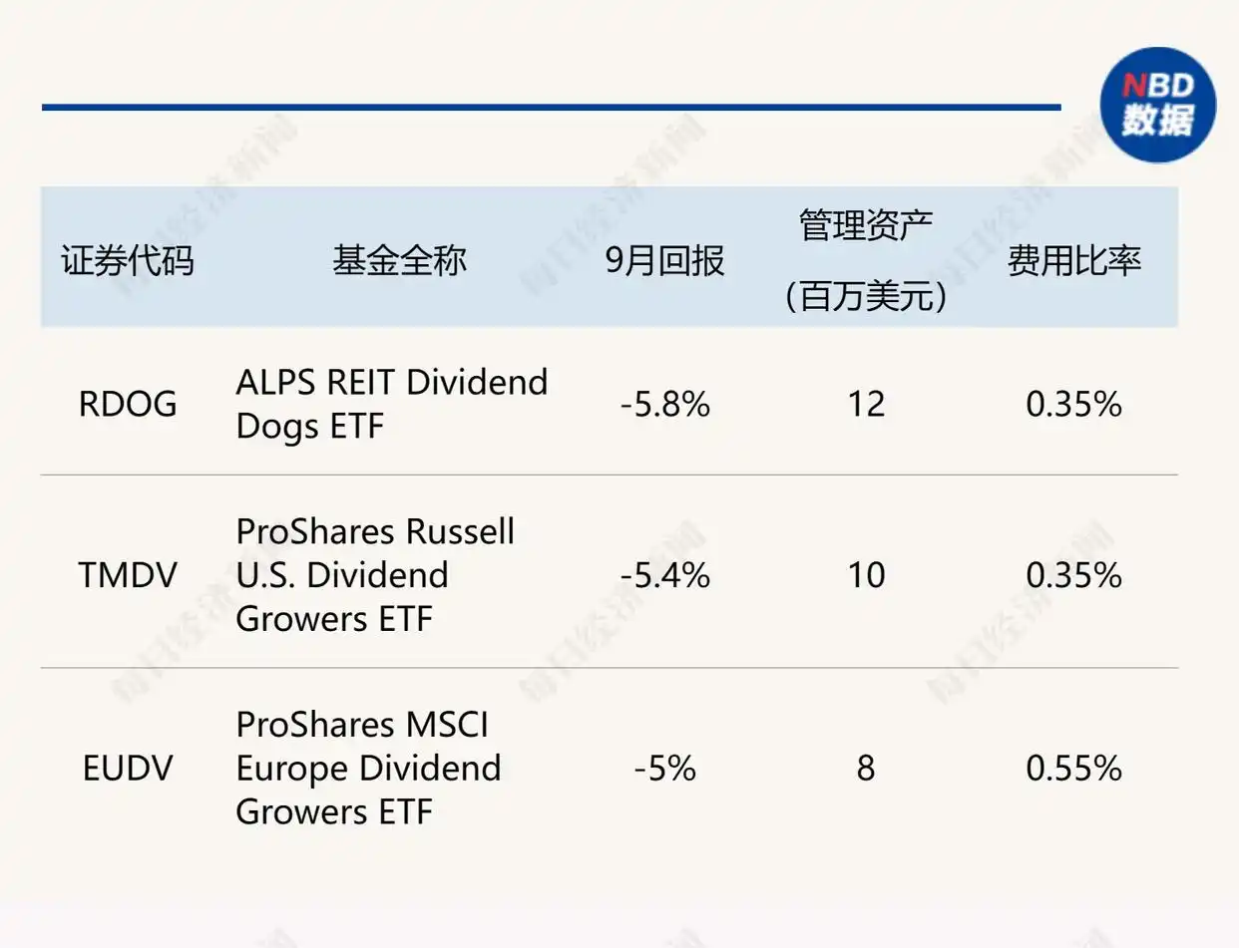Click the EUDV ticker code
The height and width of the screenshot is (948, 1239).
click(x=127, y=769)
